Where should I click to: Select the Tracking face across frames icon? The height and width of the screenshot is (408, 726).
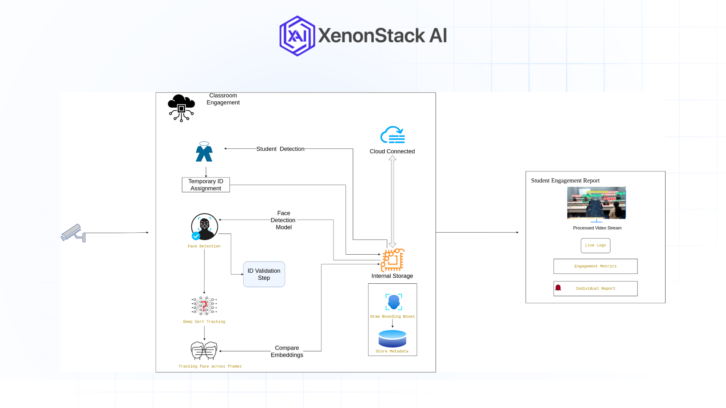pyautogui.click(x=204, y=351)
